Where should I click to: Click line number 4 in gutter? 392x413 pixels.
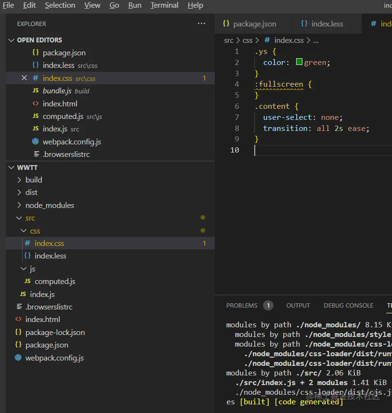[237, 84]
